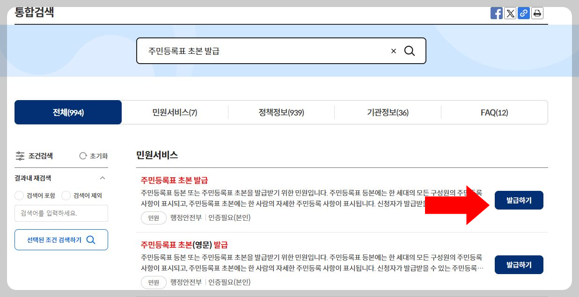Image resolution: width=579 pixels, height=297 pixels.
Task: Share page via the Facebook icon
Action: point(496,13)
